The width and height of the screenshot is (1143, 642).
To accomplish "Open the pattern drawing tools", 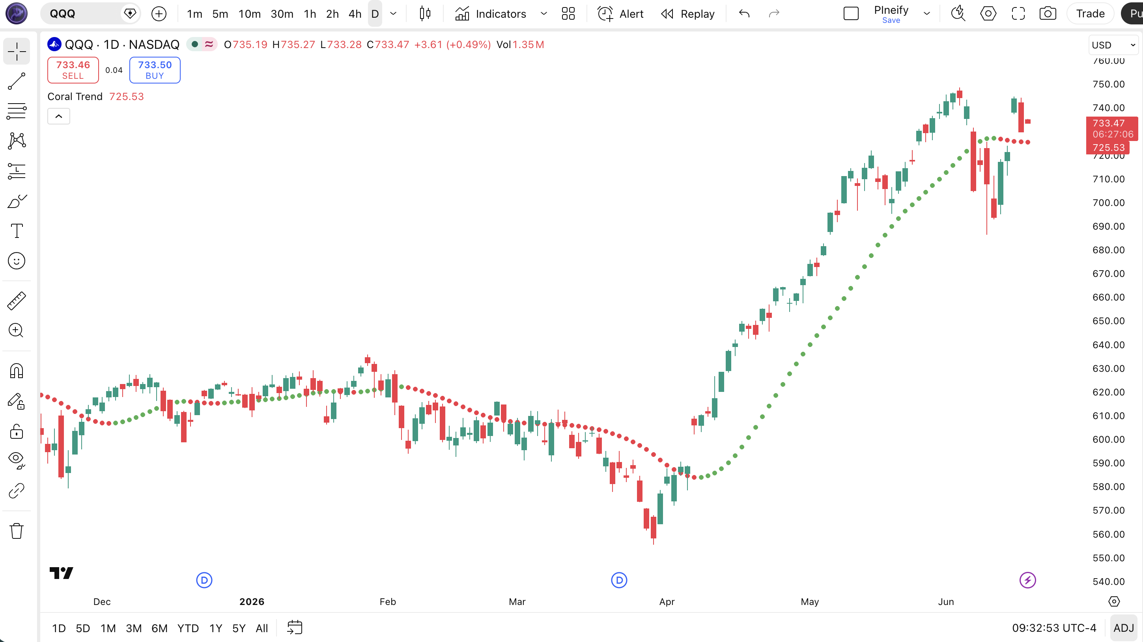I will (x=17, y=141).
